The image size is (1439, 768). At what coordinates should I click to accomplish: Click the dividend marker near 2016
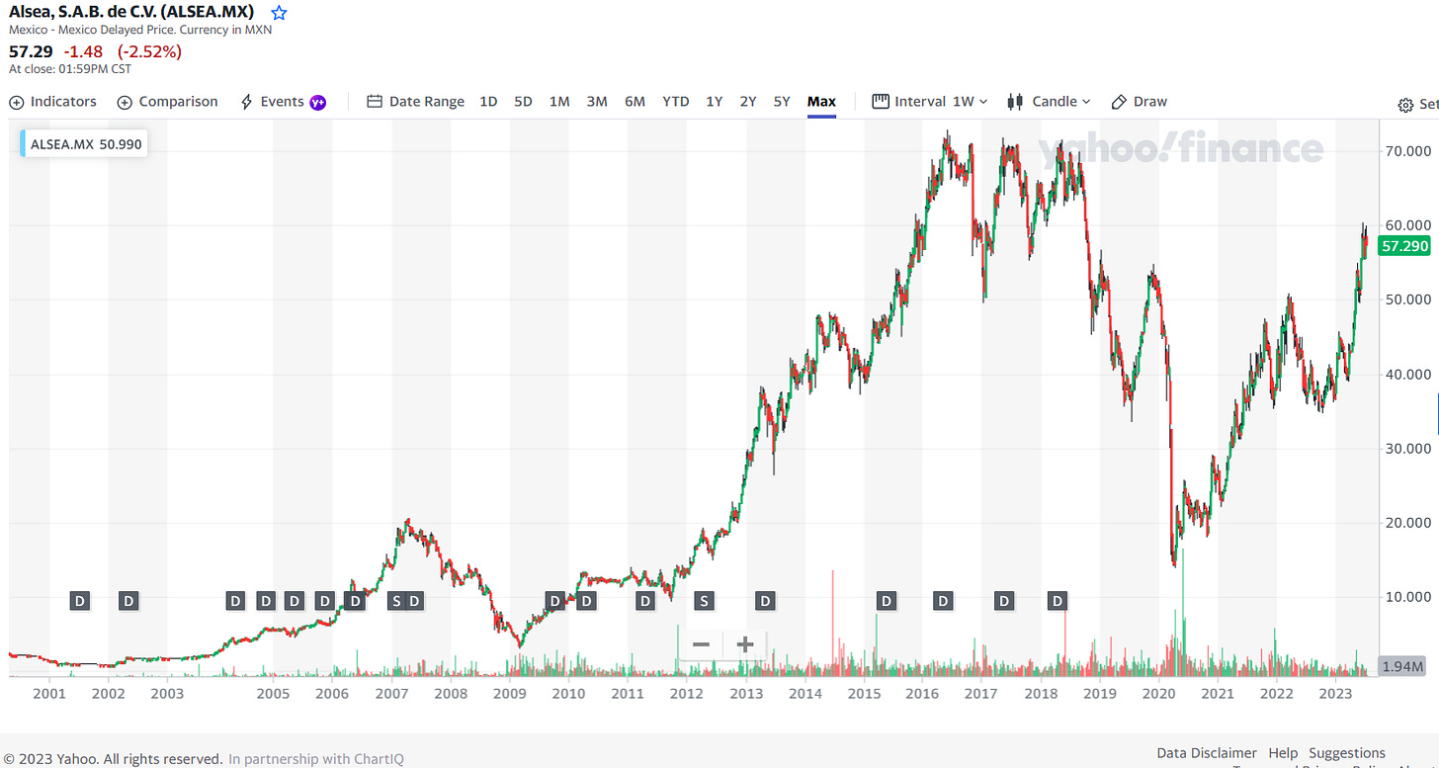tap(943, 600)
